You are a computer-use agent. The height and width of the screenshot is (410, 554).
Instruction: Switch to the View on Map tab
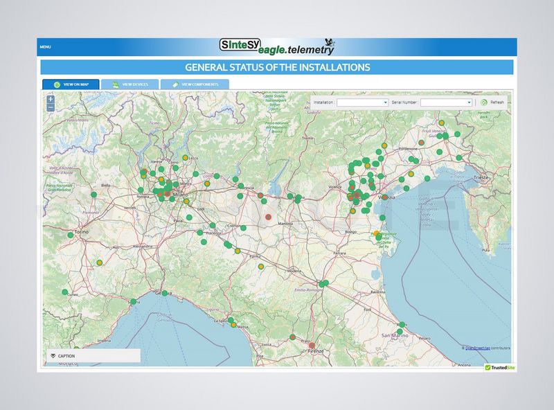click(x=71, y=84)
